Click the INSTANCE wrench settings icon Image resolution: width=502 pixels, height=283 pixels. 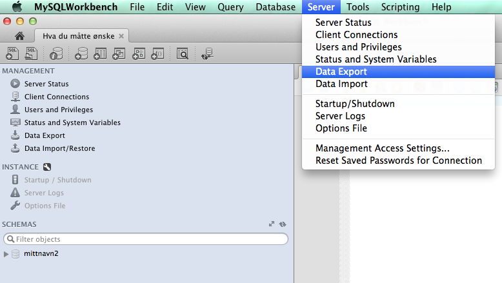pos(47,167)
